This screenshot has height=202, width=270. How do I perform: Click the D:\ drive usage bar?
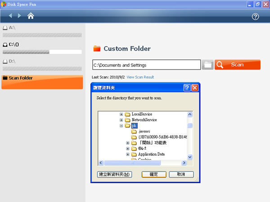(x=42, y=69)
